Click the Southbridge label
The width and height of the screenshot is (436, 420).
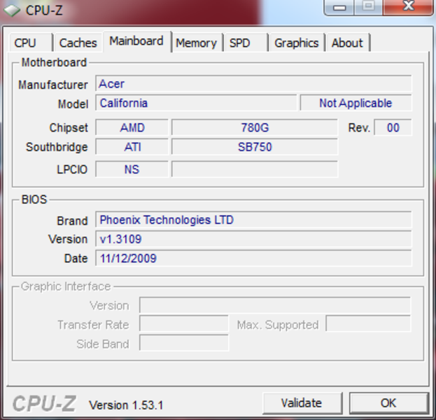click(x=57, y=147)
